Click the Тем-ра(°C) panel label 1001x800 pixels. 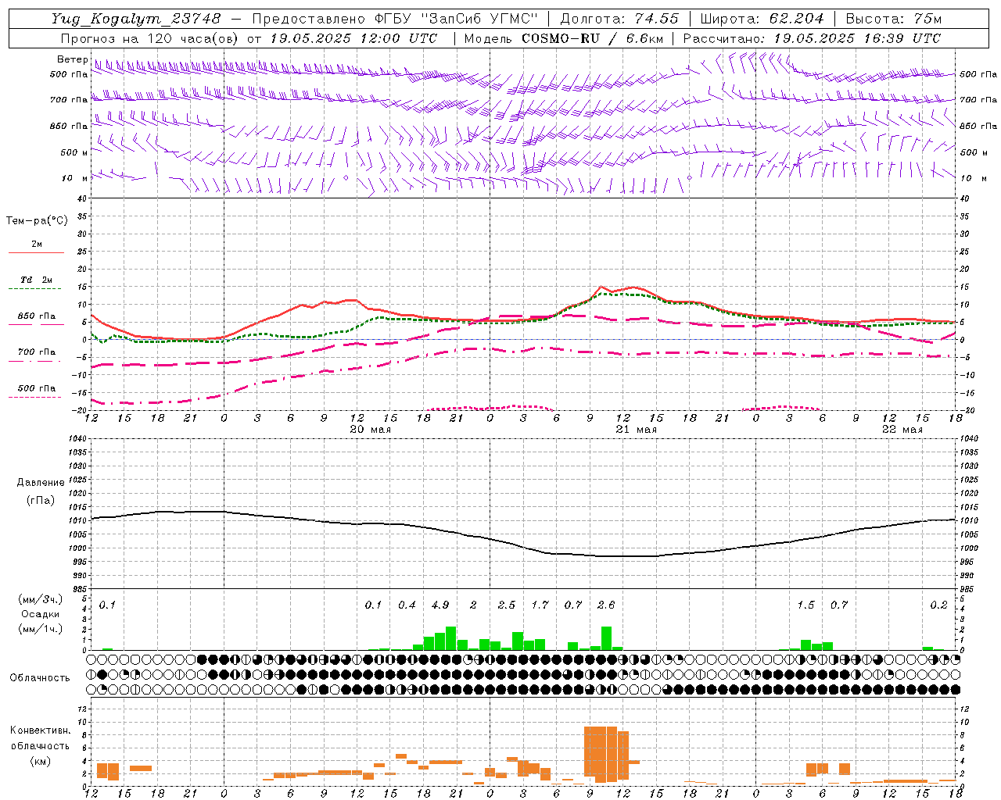click(37, 221)
